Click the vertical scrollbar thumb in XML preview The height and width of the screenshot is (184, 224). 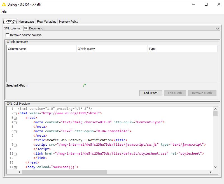click(x=216, y=114)
